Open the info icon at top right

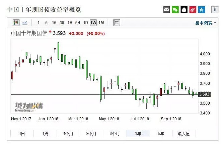pos(213,10)
